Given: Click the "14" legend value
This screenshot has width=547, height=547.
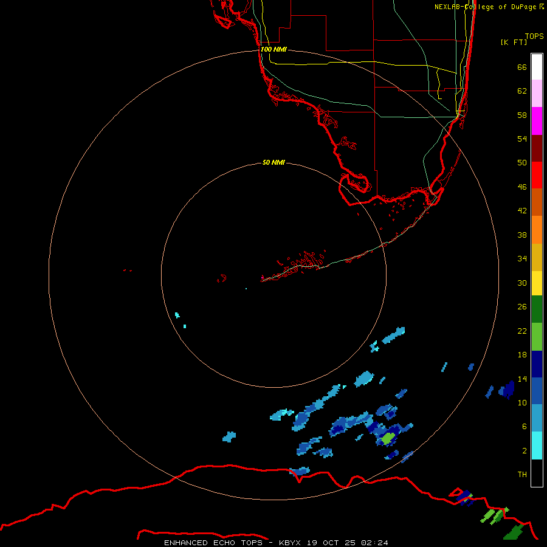Looking at the screenshot, I should point(522,379).
